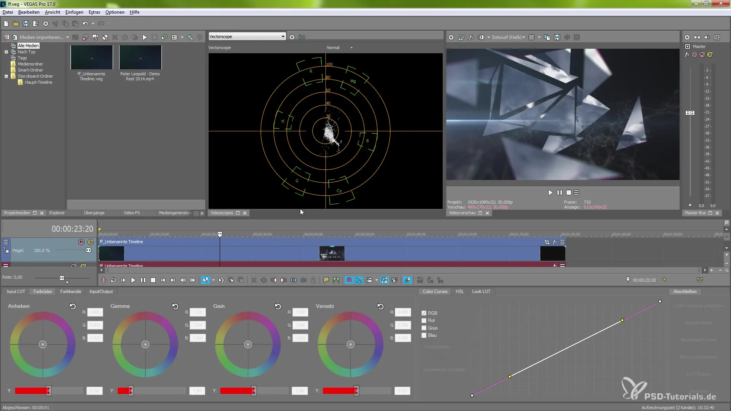This screenshot has width=731, height=411.
Task: Copy snapshot to clipboard in video preview
Action: 547,37
